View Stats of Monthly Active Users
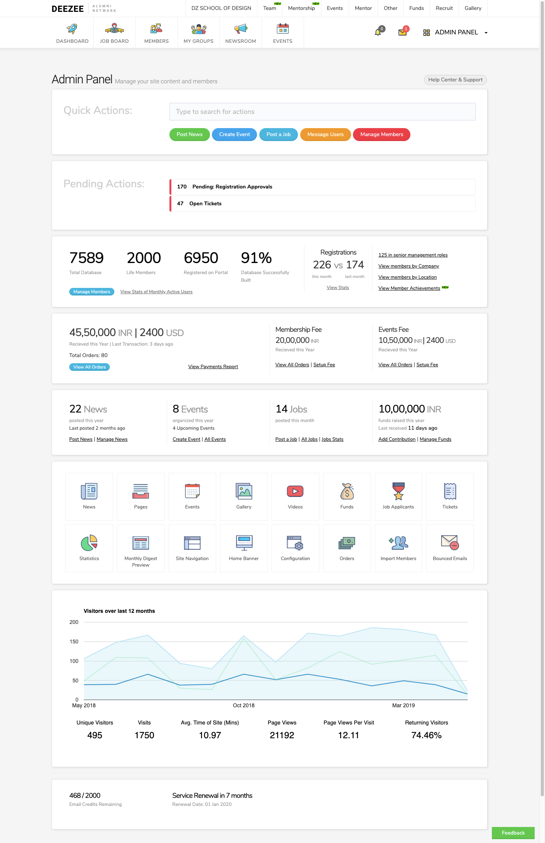 coord(156,292)
